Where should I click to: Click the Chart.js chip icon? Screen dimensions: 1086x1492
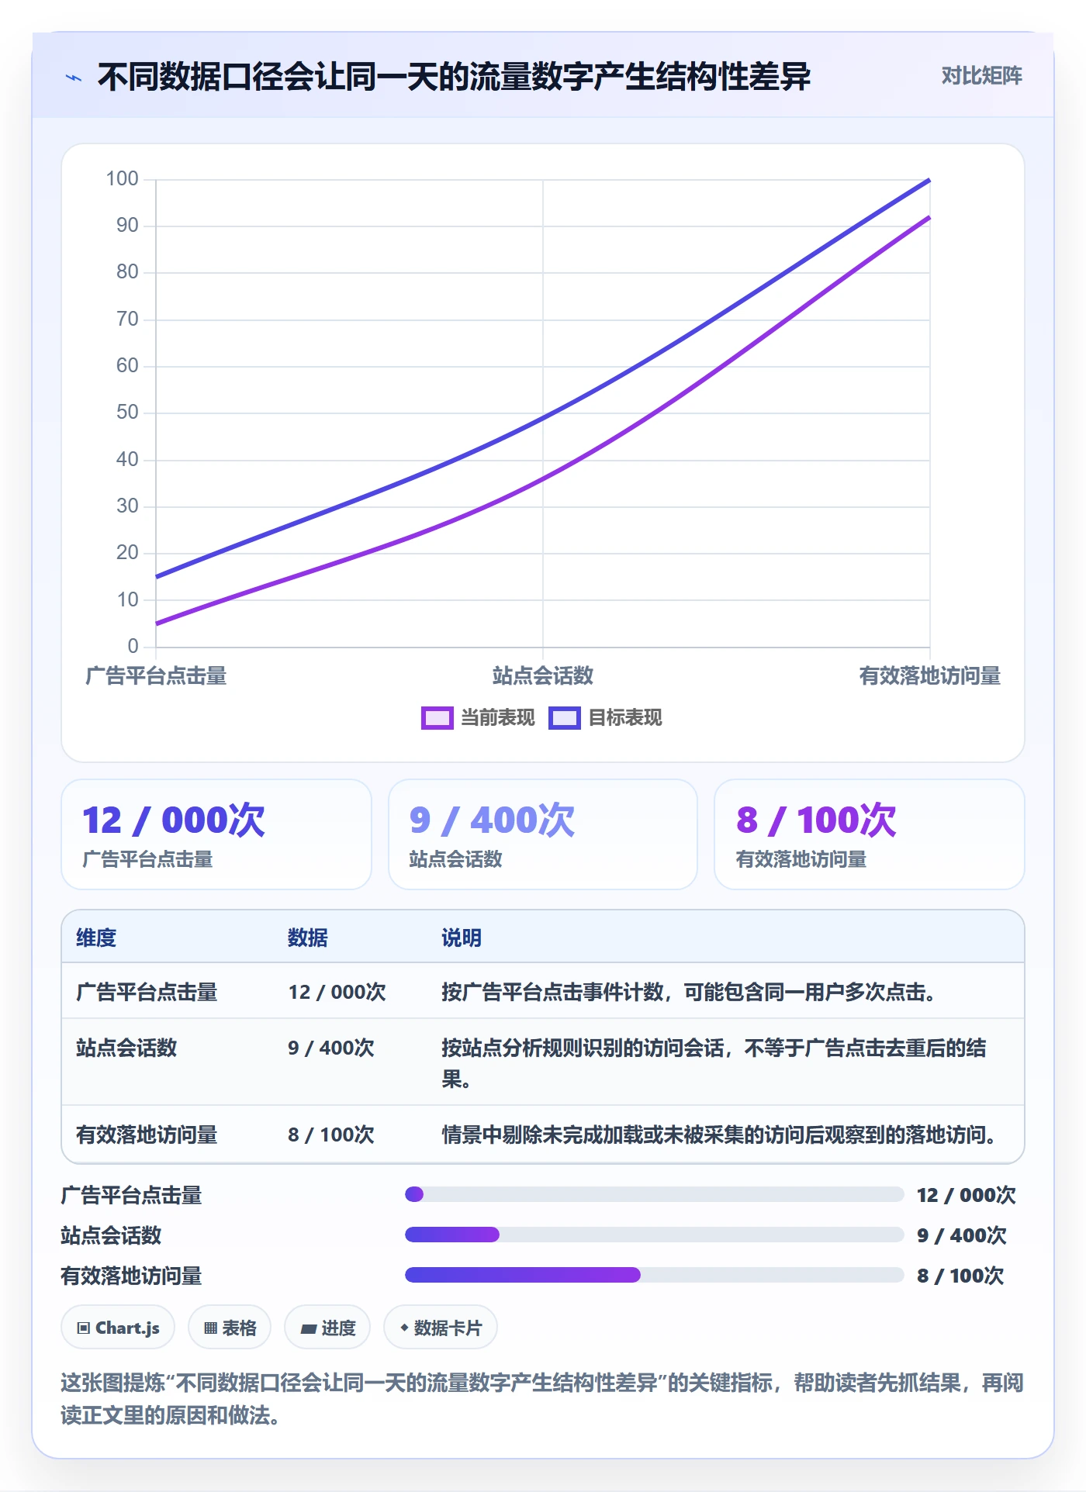click(84, 1328)
